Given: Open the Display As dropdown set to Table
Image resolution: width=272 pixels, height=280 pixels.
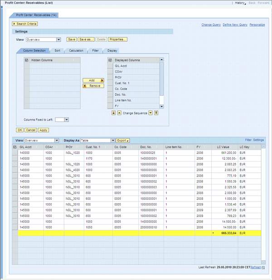Looking at the screenshot, I should pos(112,141).
